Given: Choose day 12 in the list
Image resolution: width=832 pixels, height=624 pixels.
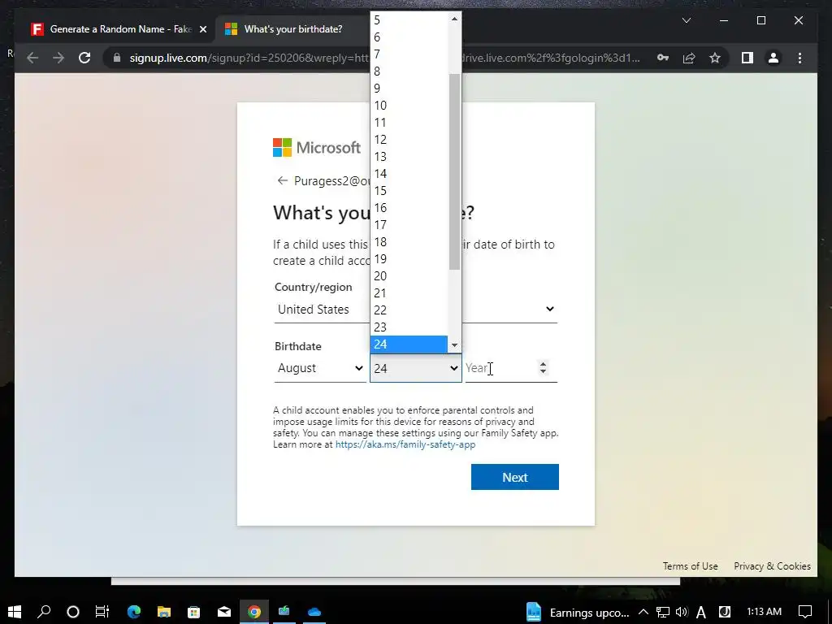Looking at the screenshot, I should (409, 140).
